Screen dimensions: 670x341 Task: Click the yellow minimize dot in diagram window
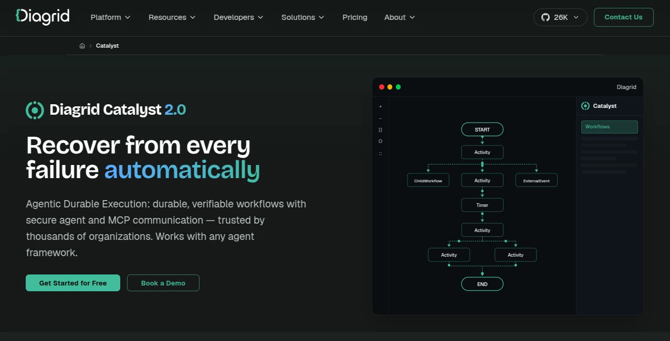pyautogui.click(x=390, y=87)
